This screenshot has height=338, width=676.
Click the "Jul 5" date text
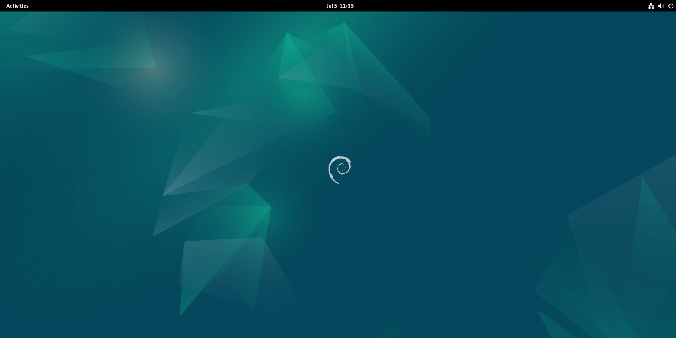[x=331, y=6]
